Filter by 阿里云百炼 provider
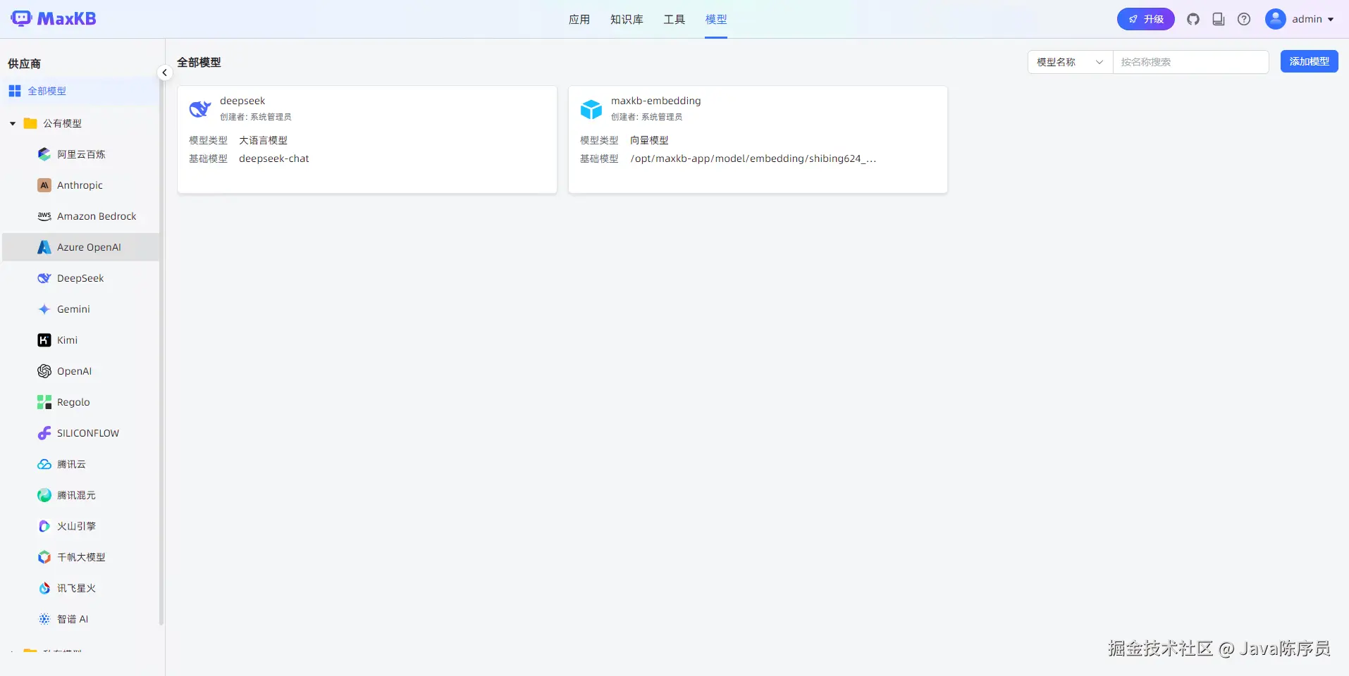This screenshot has height=676, width=1349. [82, 154]
